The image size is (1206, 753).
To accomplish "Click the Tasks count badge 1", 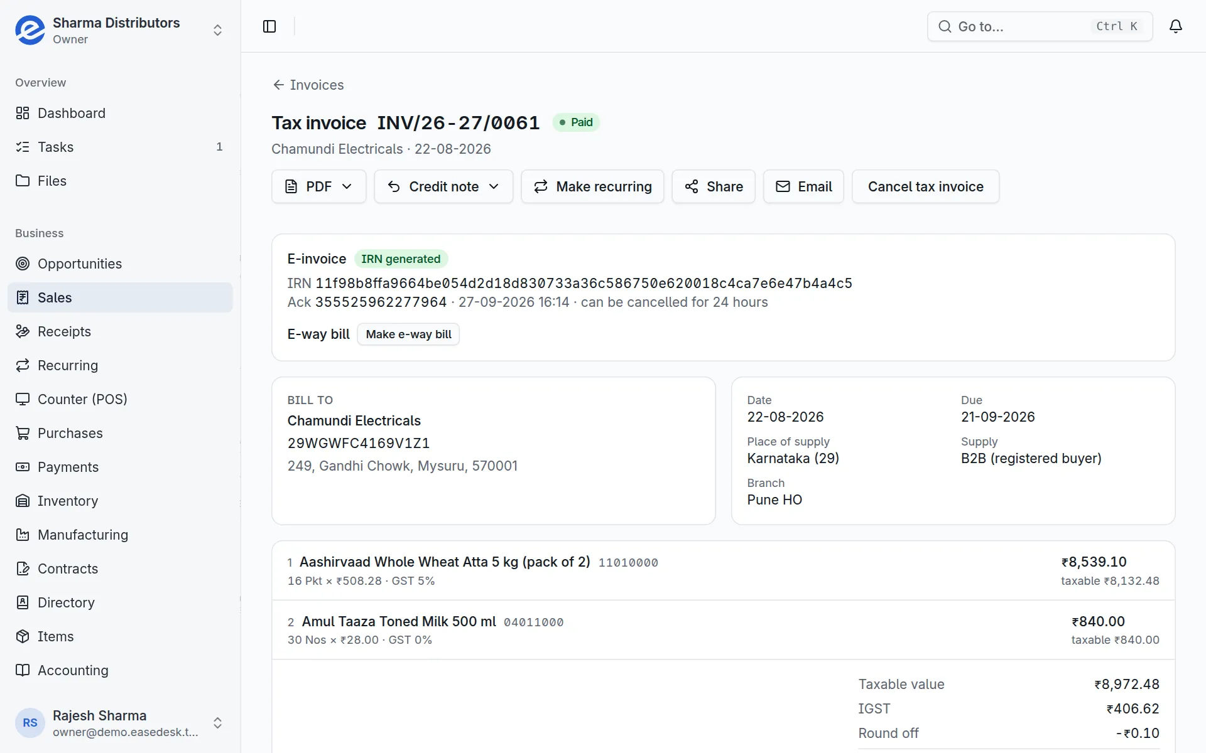I will (x=219, y=147).
